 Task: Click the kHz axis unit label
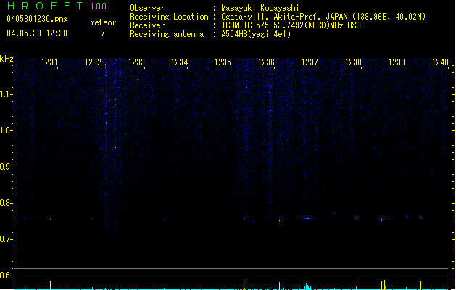[x=7, y=59]
